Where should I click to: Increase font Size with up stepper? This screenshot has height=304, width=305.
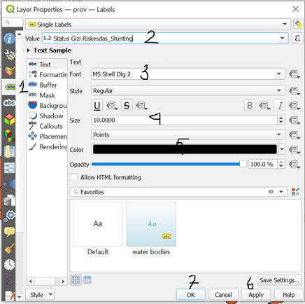[x=281, y=118]
